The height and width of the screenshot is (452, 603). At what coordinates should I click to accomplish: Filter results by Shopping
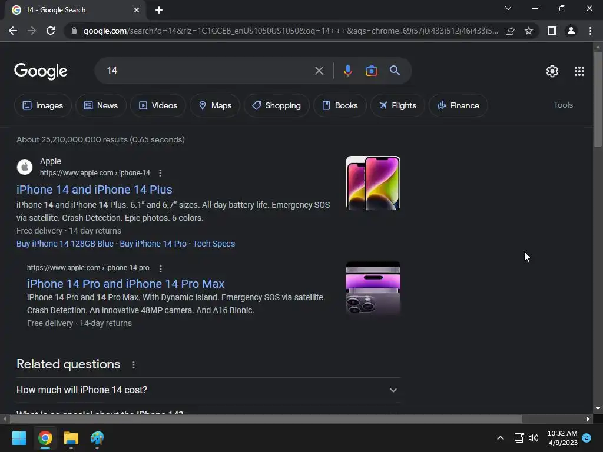(277, 105)
